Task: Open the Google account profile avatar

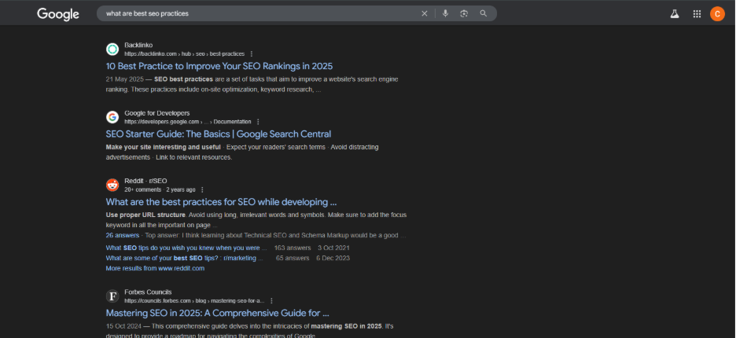Action: tap(717, 13)
